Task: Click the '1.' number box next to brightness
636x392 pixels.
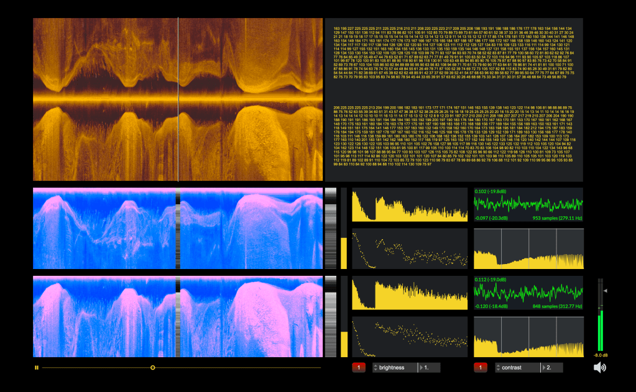Action: click(430, 368)
